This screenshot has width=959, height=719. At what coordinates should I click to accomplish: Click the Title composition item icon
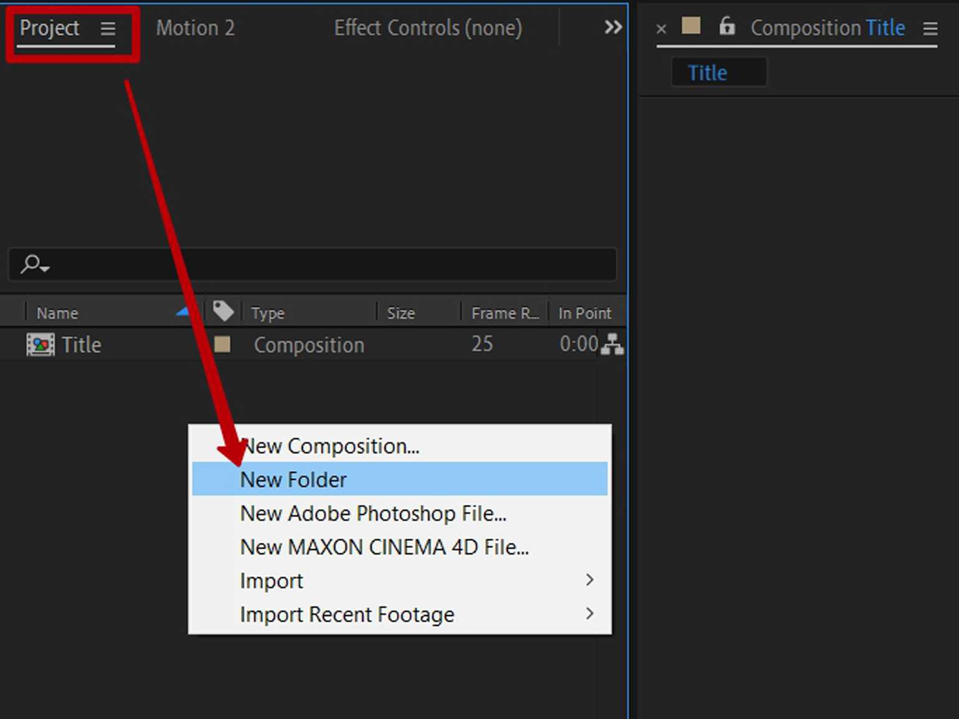40,345
